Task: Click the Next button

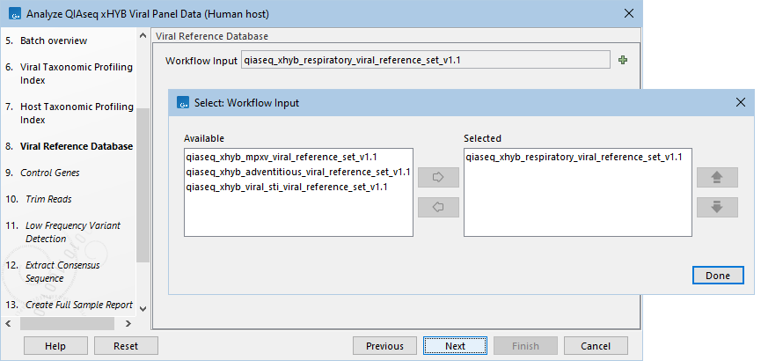Action: pyautogui.click(x=455, y=346)
